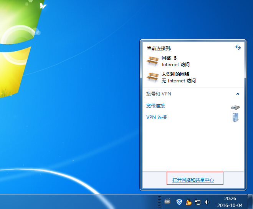253x209 pixels.
Task: Open the taskbar clock showing 20:26
Action: (230, 199)
